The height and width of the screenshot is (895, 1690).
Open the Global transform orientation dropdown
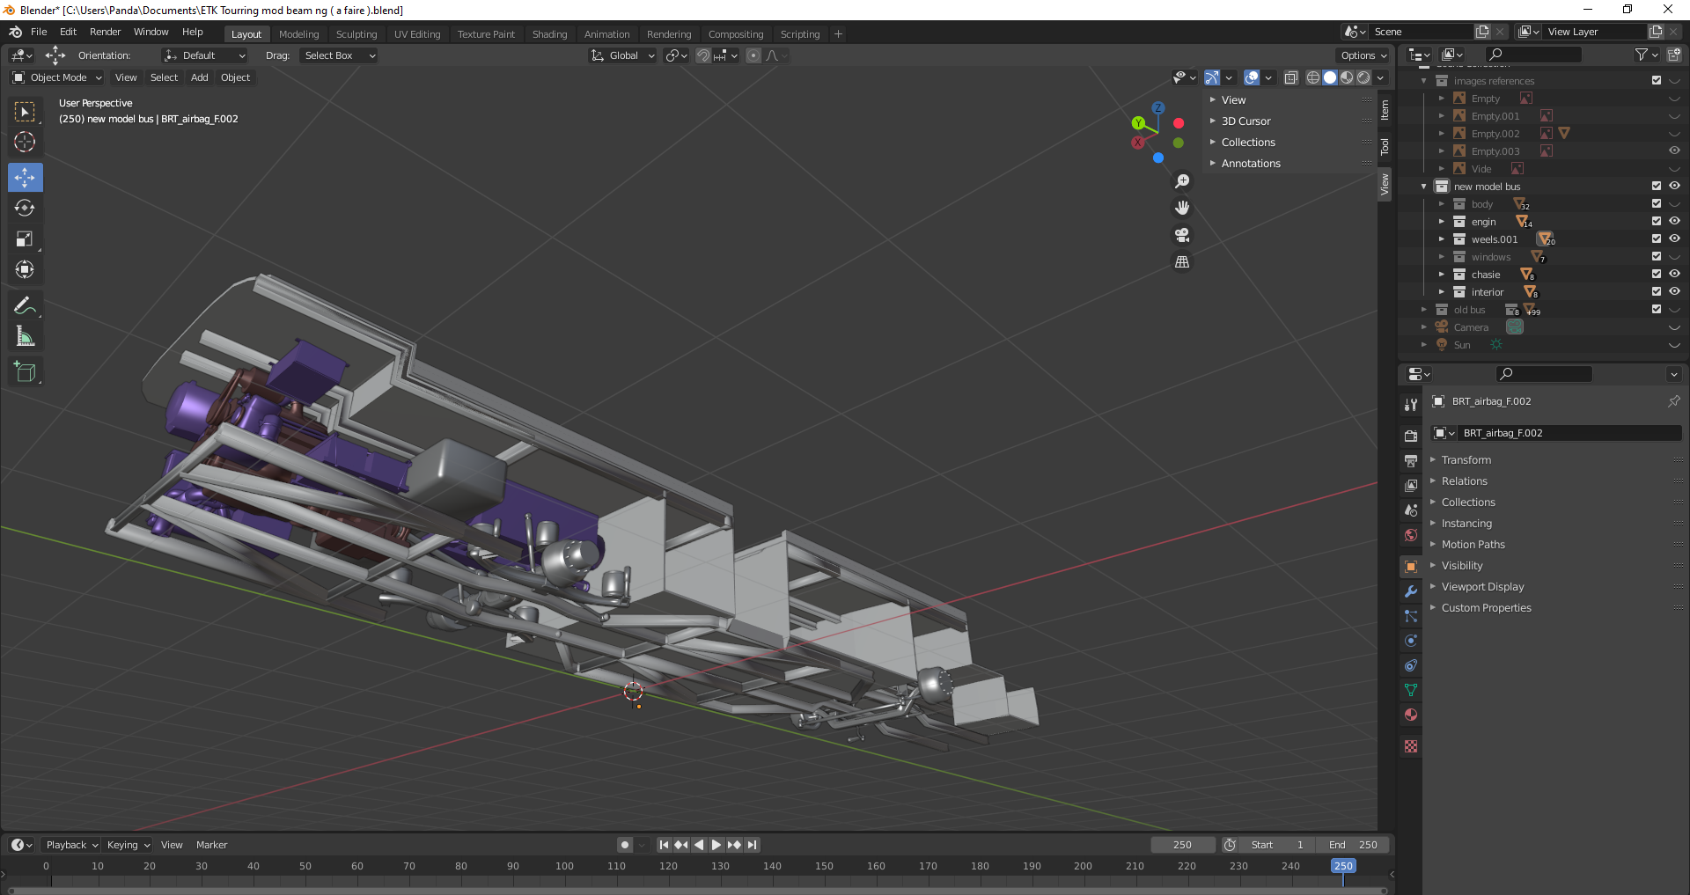point(623,55)
